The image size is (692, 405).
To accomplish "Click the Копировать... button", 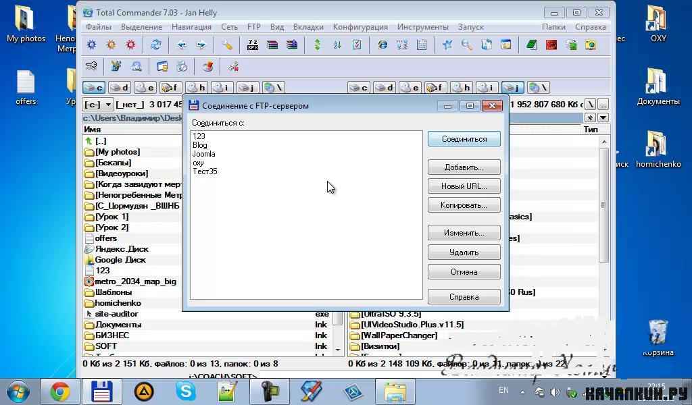I will click(464, 205).
